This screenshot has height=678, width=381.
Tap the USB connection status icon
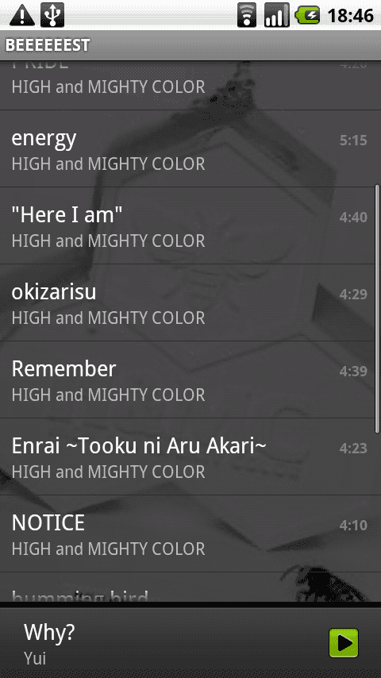pyautogui.click(x=52, y=15)
